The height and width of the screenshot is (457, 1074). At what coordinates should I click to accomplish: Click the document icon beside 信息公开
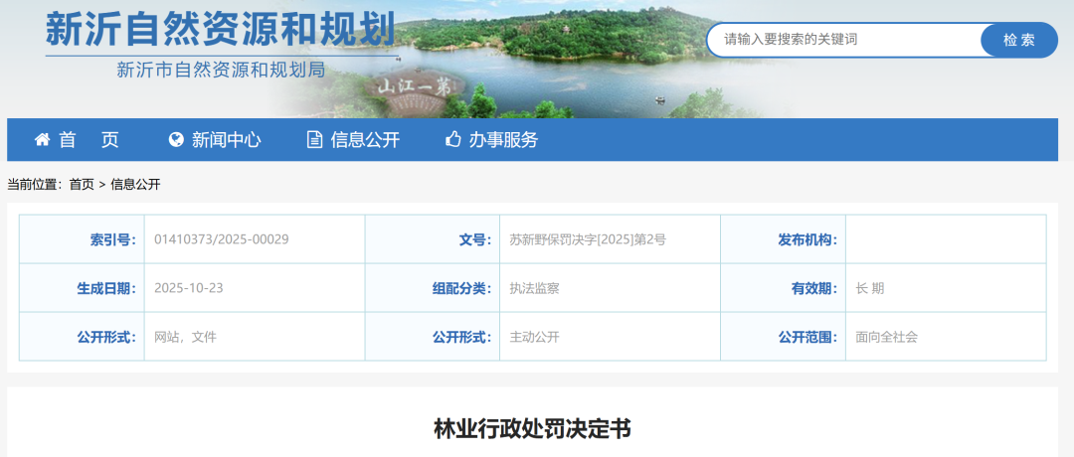pos(314,139)
